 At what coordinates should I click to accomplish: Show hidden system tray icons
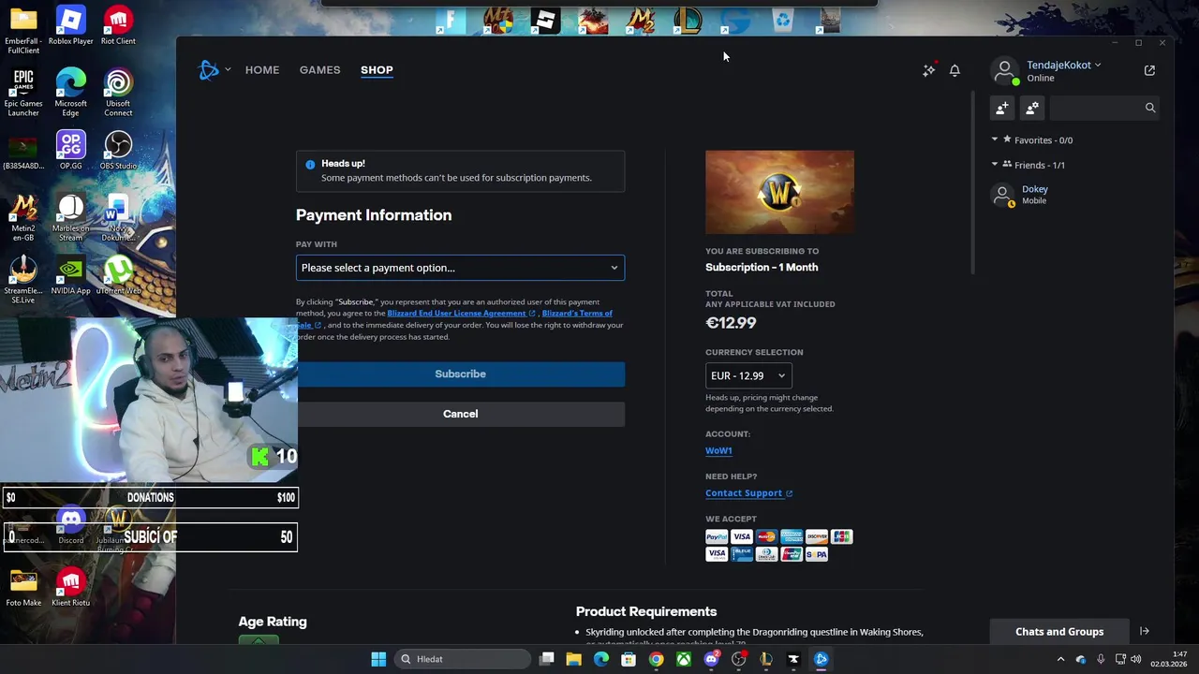(x=1061, y=659)
